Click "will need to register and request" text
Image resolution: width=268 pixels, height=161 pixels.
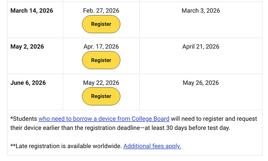point(214,119)
